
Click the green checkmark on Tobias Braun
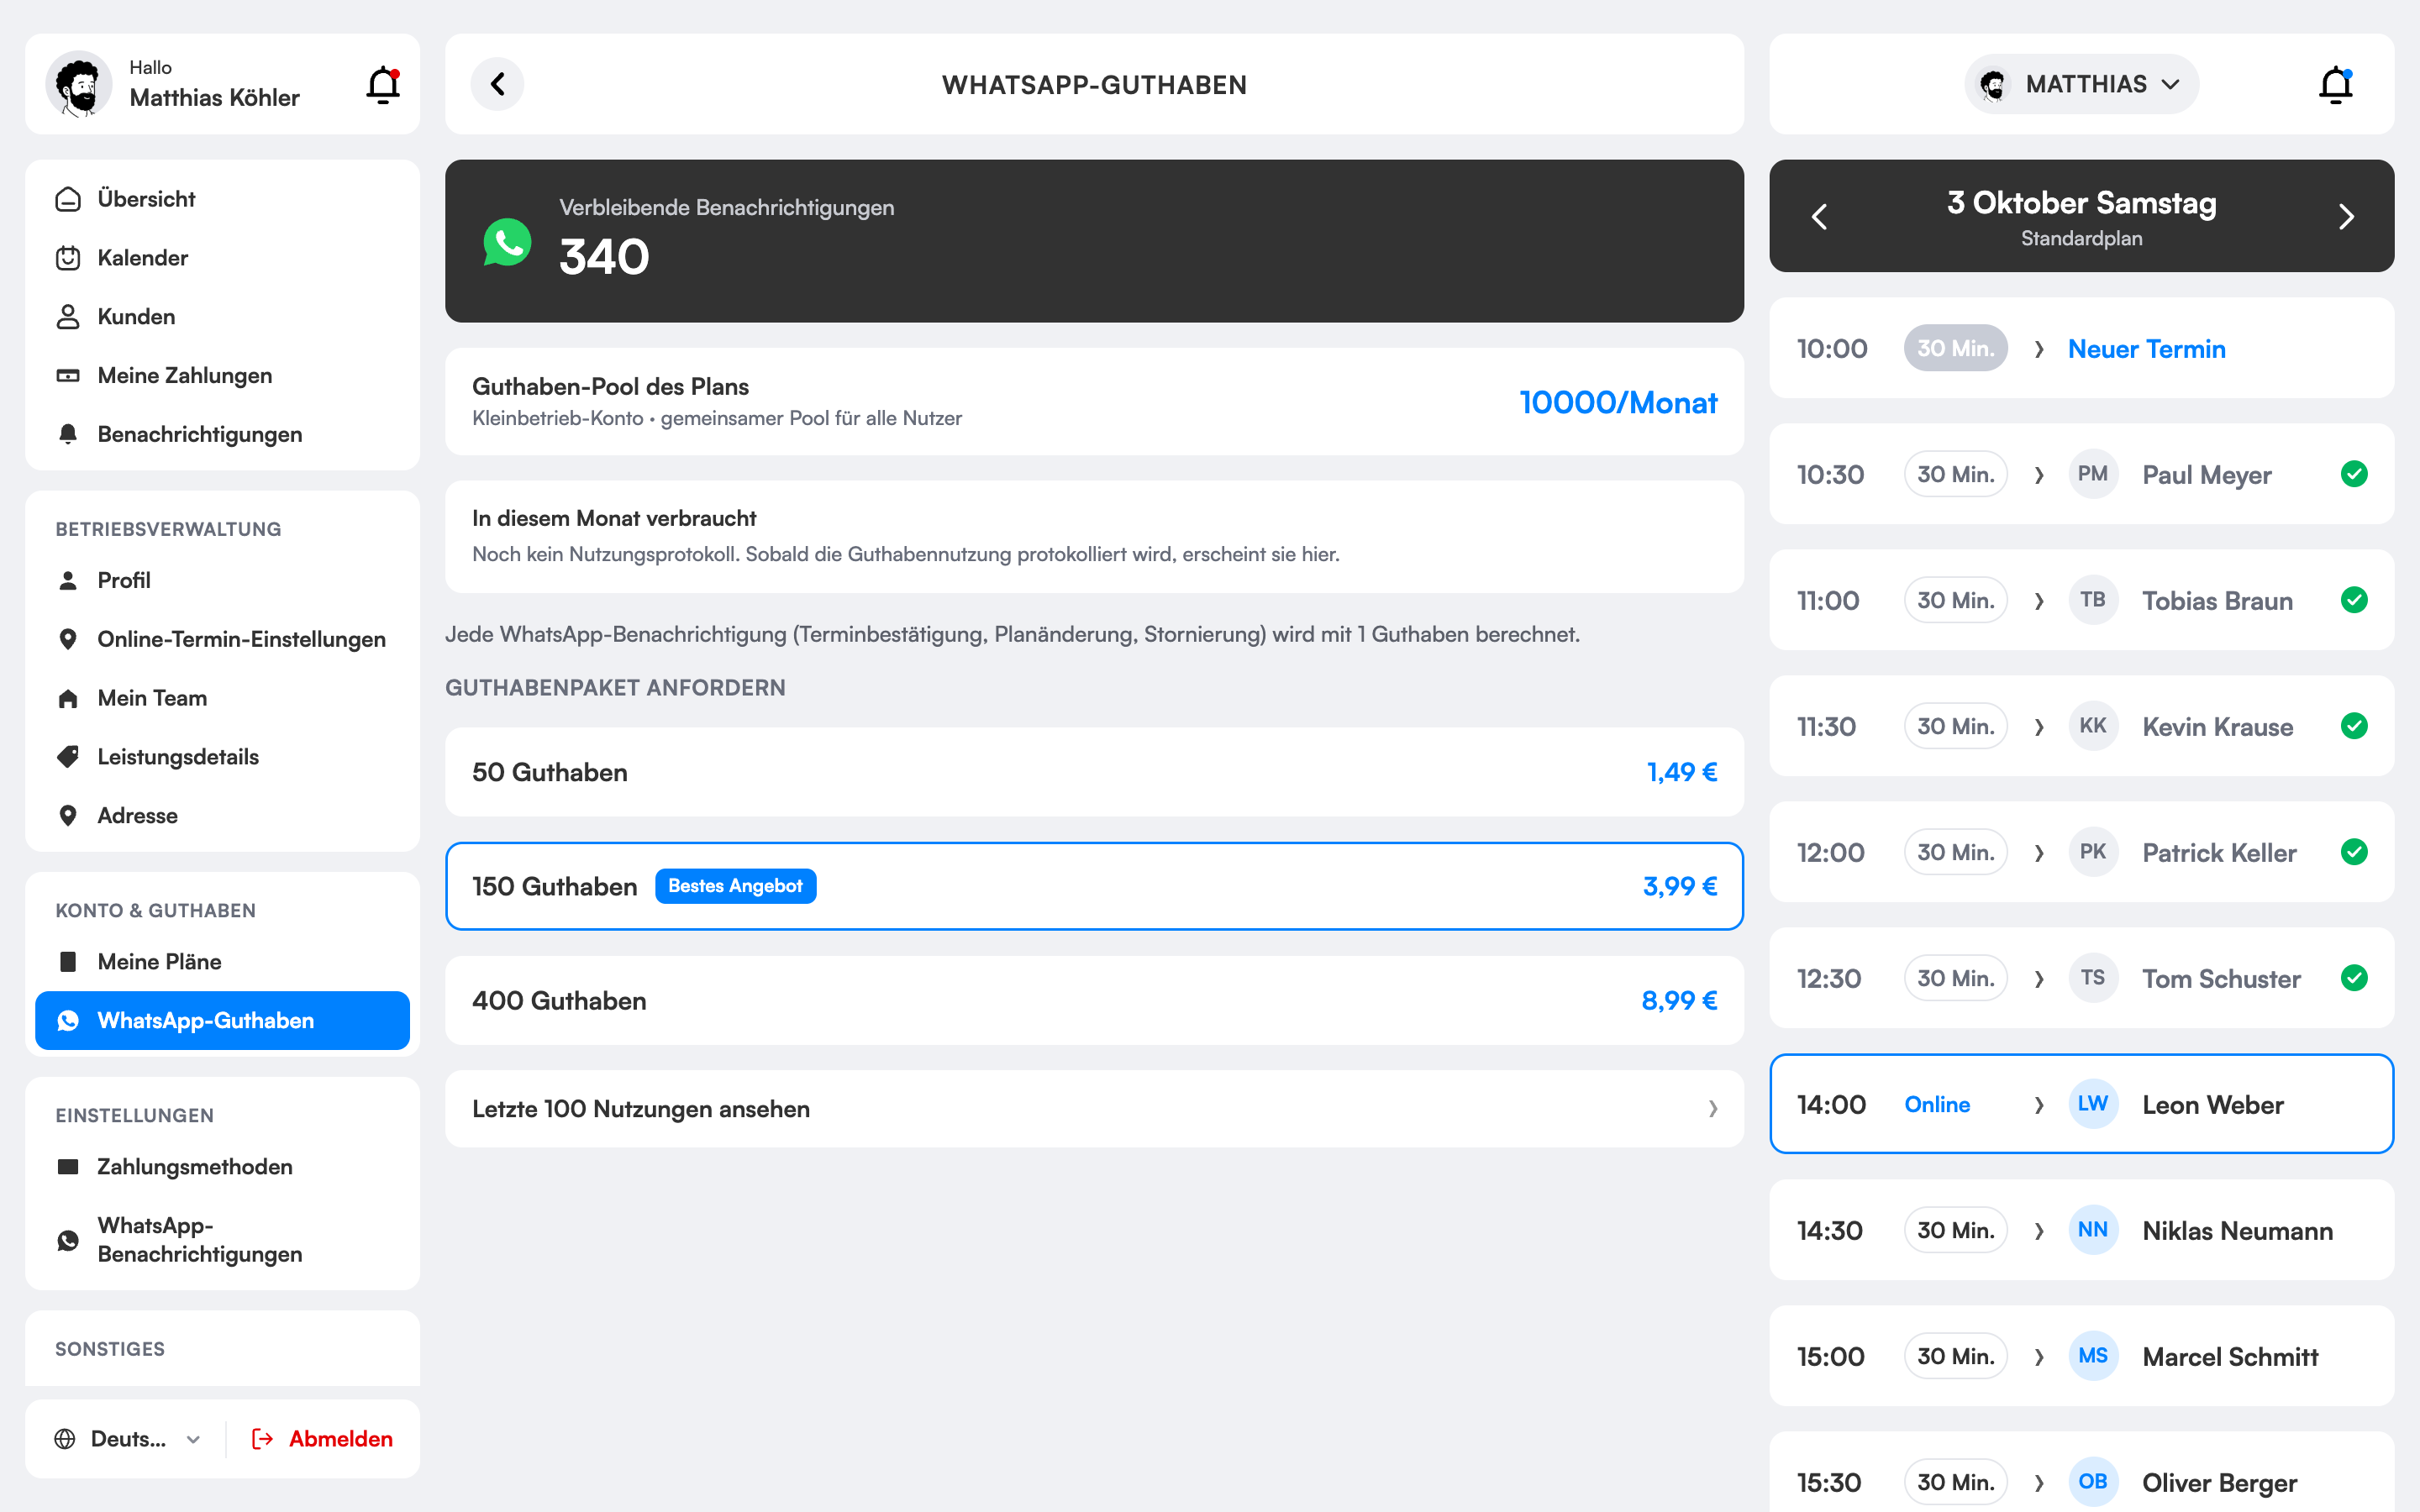(x=2354, y=600)
